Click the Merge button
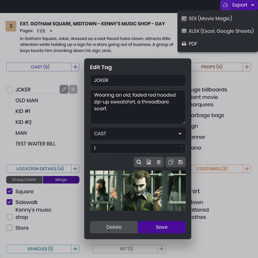258x258 pixels. click(x=61, y=180)
